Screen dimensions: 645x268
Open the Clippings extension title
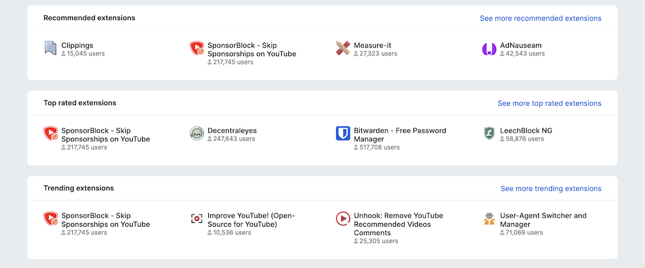[77, 45]
